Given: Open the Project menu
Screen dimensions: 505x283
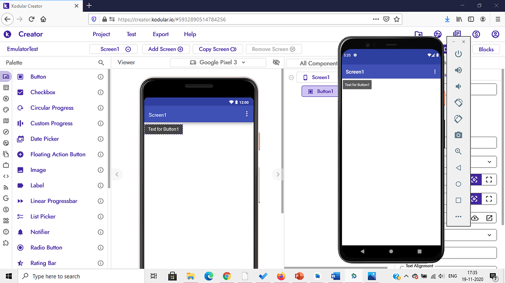Looking at the screenshot, I should tap(101, 34).
